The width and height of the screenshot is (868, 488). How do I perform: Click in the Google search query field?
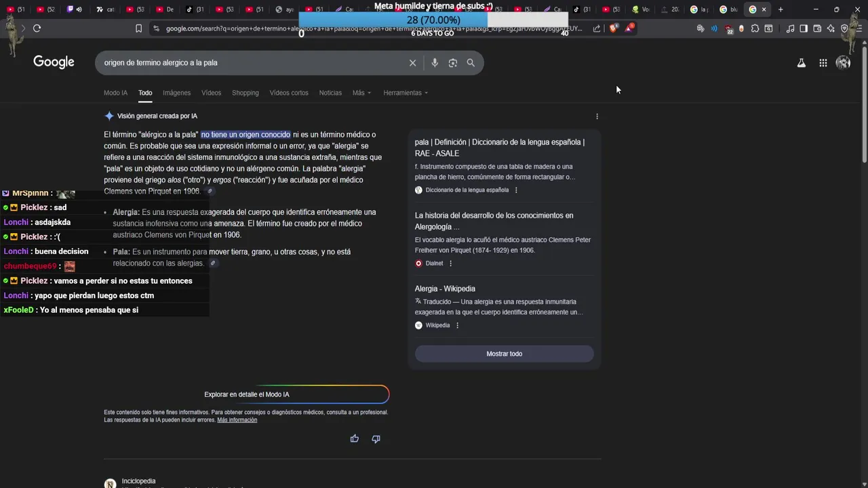251,62
